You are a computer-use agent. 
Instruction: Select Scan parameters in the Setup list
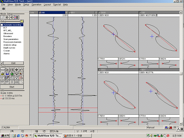(x=11, y=39)
